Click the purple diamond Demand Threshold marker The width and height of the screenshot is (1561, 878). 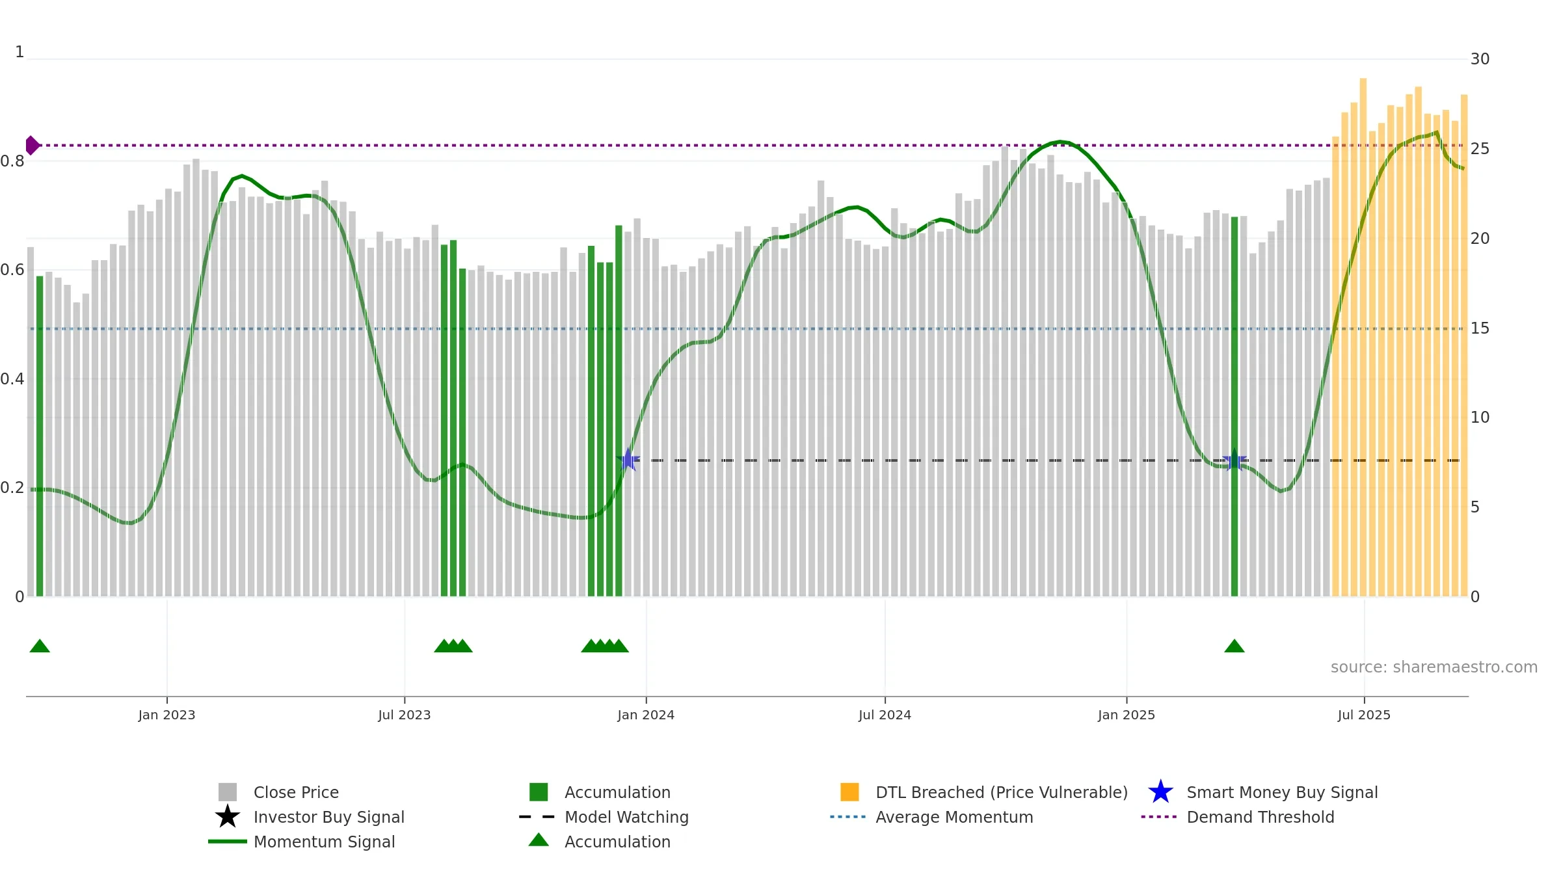click(33, 145)
